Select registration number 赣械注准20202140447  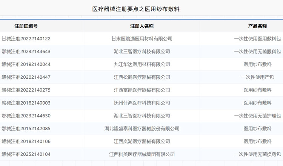click(26, 77)
